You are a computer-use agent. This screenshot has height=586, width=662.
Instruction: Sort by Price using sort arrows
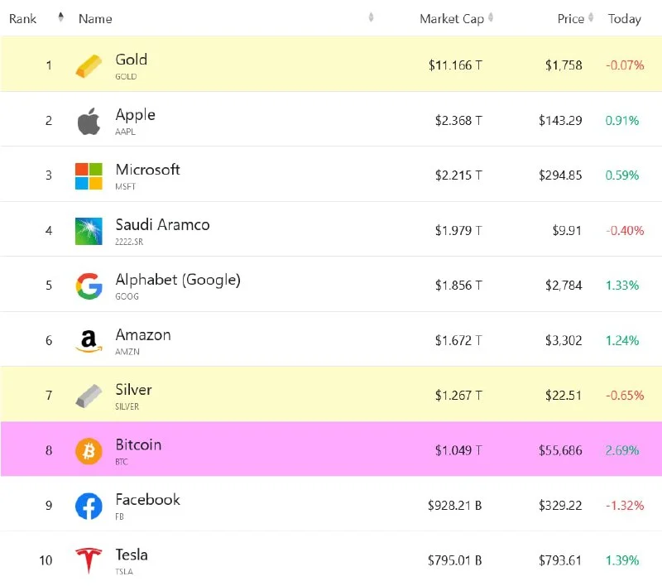(592, 18)
